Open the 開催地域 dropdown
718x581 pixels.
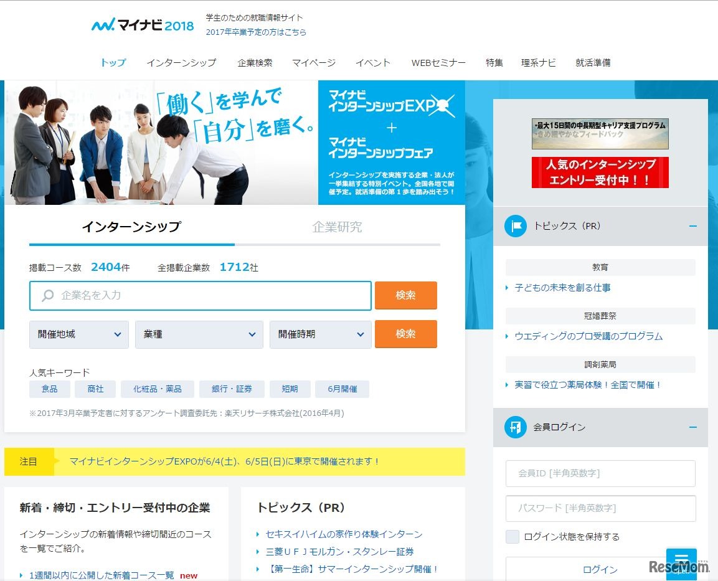[x=78, y=334]
